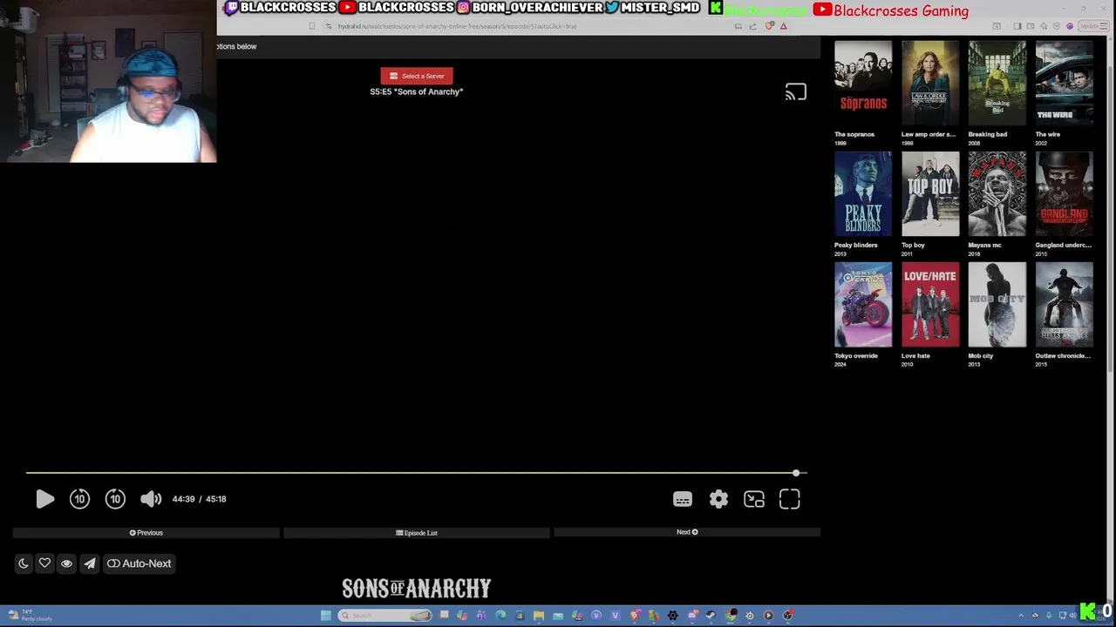This screenshot has width=1116, height=627.
Task: Click the Sons of Anarchy logo
Action: point(417,589)
